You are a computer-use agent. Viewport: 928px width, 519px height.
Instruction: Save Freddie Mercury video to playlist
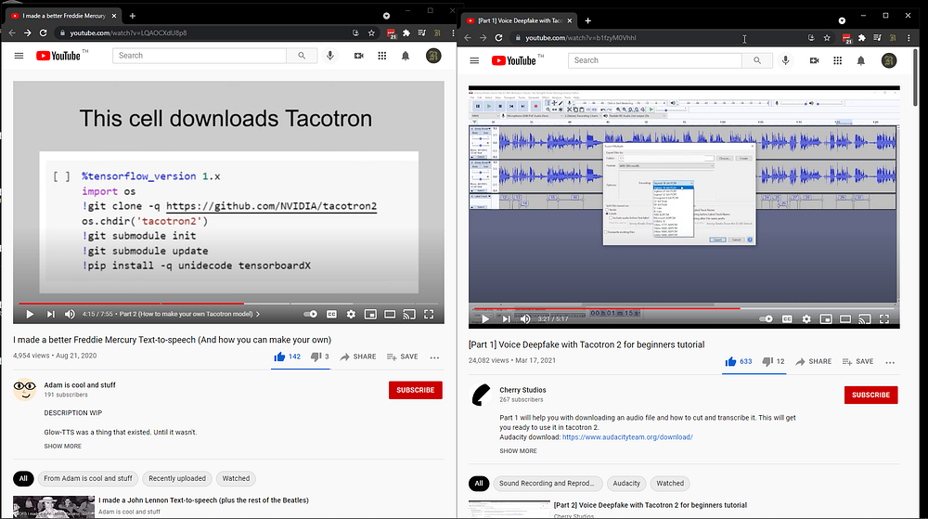[403, 357]
